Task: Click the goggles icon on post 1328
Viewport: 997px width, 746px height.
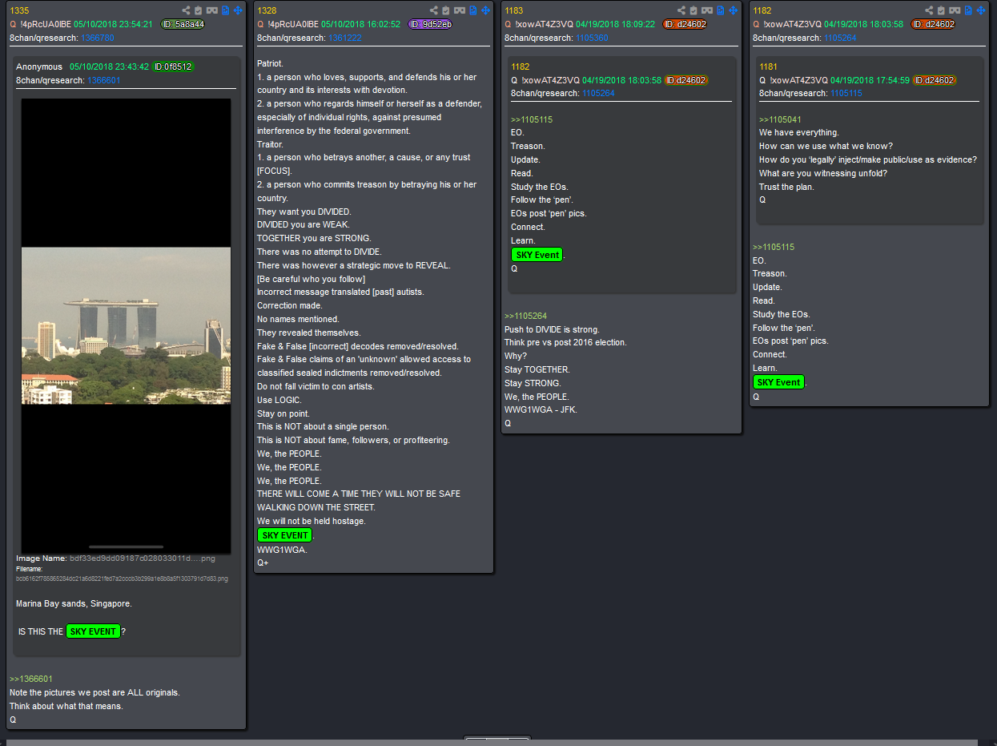Action: click(x=460, y=10)
